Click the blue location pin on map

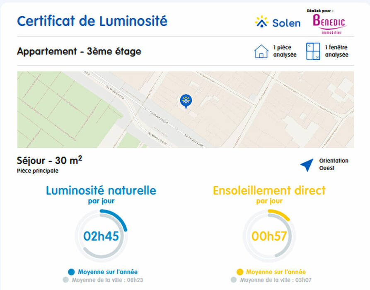click(186, 100)
